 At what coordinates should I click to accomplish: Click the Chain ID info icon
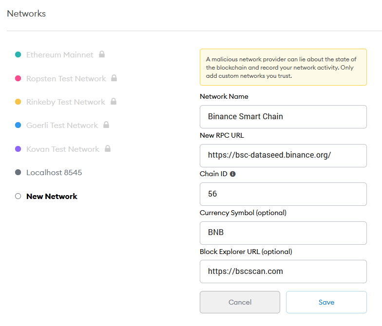pos(233,174)
